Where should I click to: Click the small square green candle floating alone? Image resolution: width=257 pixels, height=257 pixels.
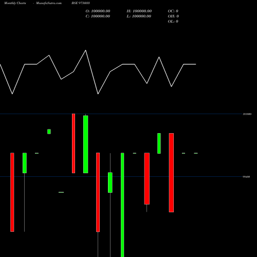(x=49, y=132)
